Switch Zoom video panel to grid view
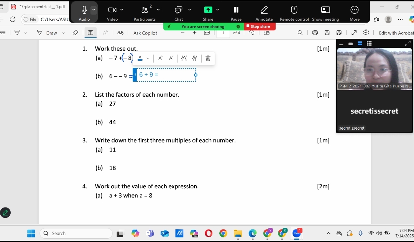414x242 pixels. coord(369,44)
